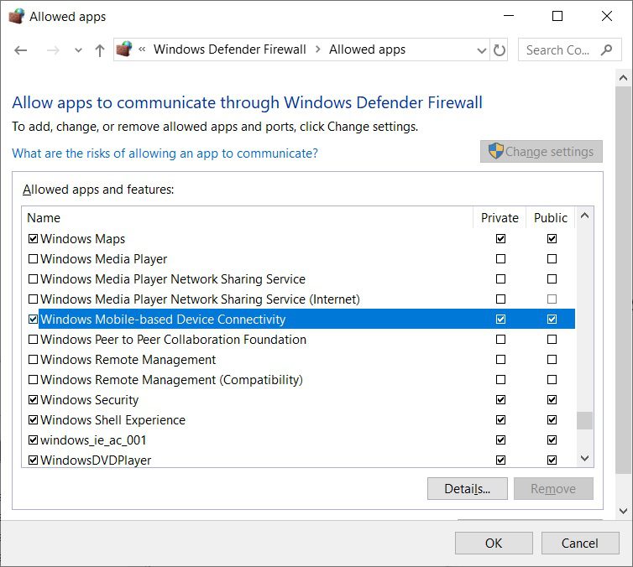Open the recent locations dropdown chevron

[78, 50]
